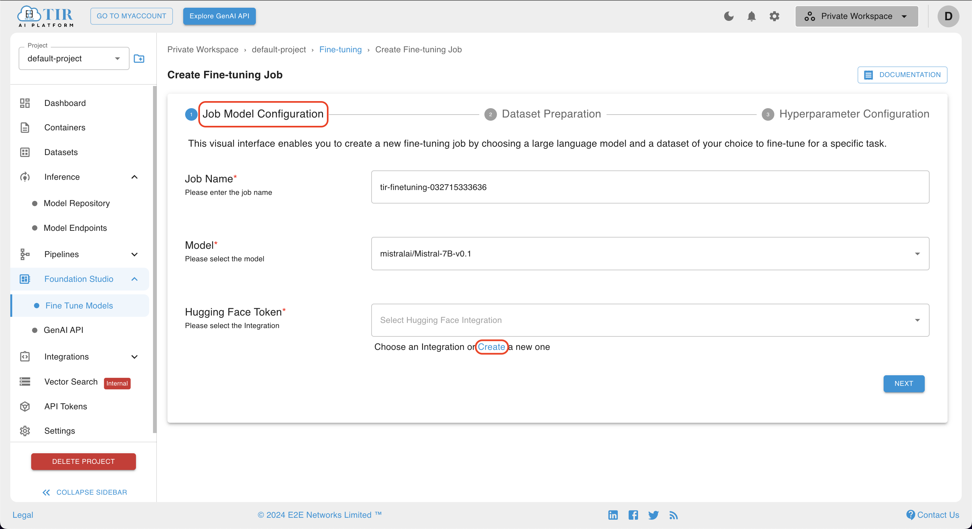Collapse the sidebar using collapse button

click(x=83, y=491)
